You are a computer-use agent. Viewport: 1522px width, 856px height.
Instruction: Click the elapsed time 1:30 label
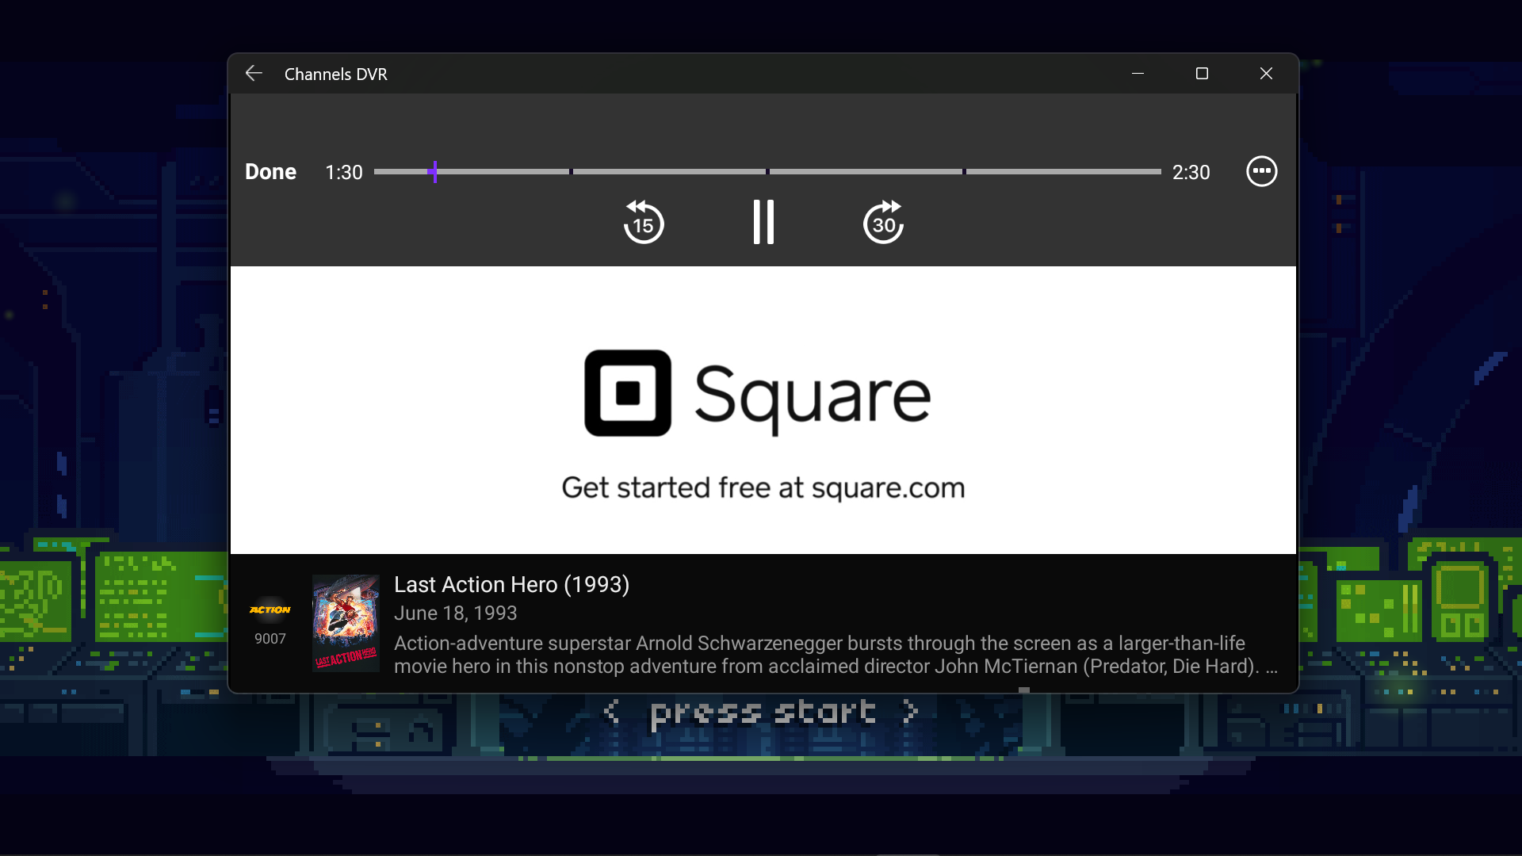pos(343,172)
